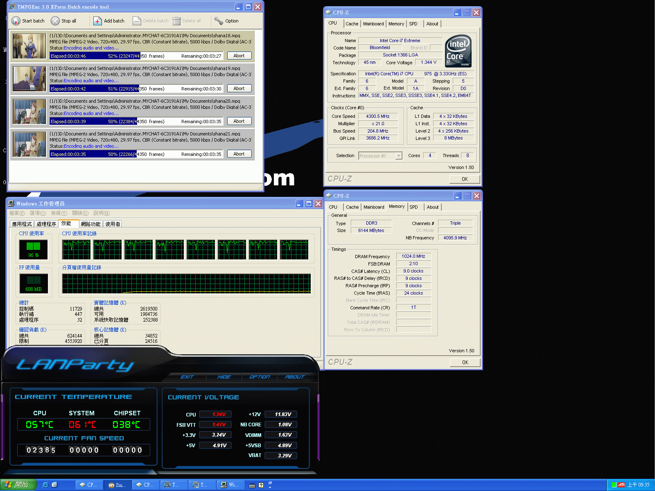Abort the shana18.mpg encoding job
The width and height of the screenshot is (655, 491).
239,56
